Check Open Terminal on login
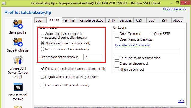Viewport: 191px width, 108px height. click(x=117, y=34)
